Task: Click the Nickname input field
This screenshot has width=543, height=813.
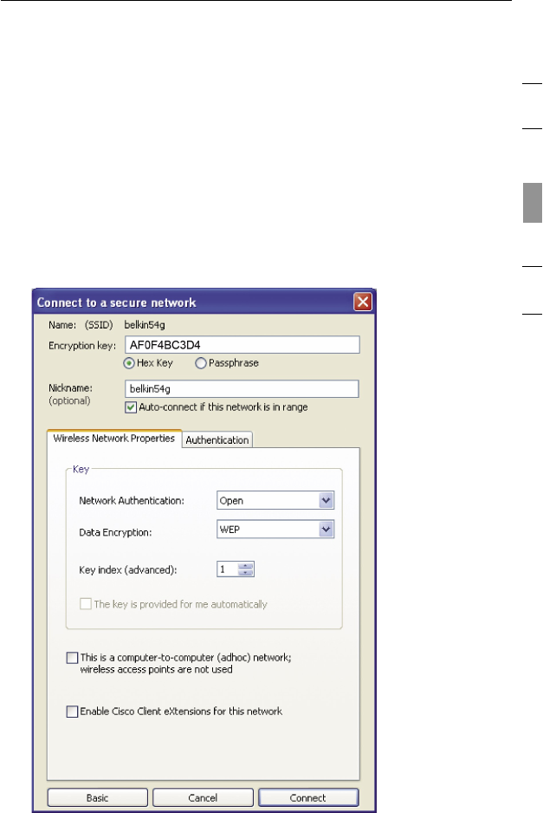Action: click(242, 389)
